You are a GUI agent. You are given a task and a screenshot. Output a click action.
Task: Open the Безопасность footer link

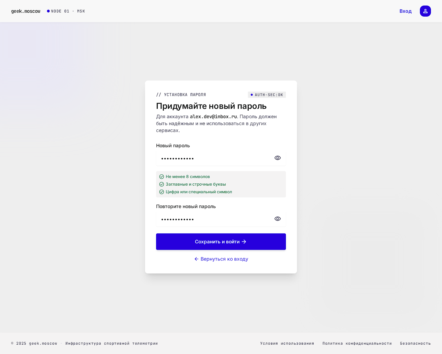[415, 343]
